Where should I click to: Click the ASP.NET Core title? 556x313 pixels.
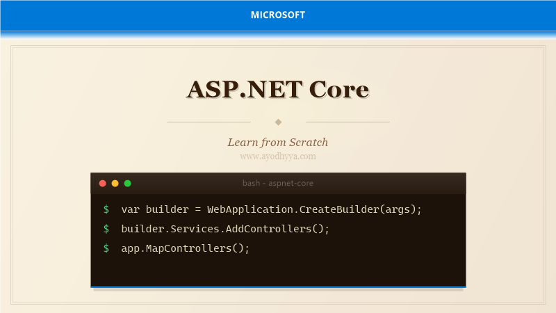(278, 89)
